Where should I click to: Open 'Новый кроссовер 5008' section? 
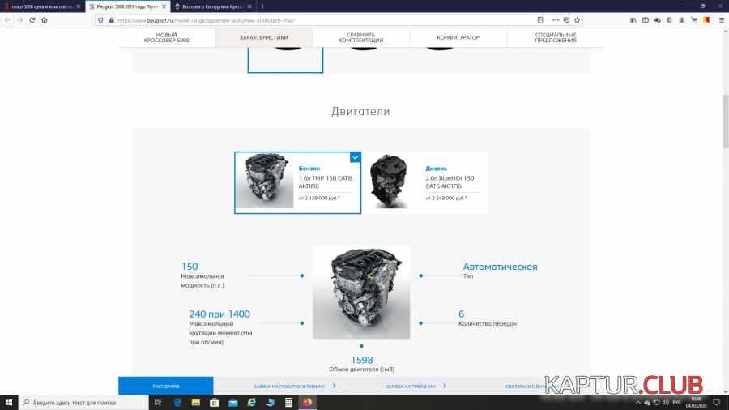[x=166, y=37]
